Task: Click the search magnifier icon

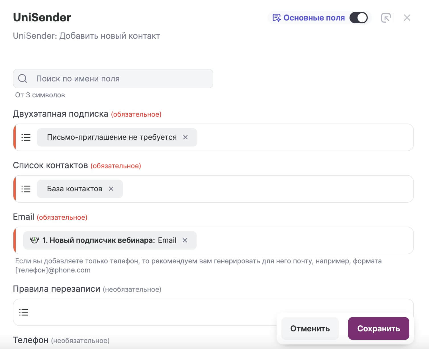Action: 23,79
